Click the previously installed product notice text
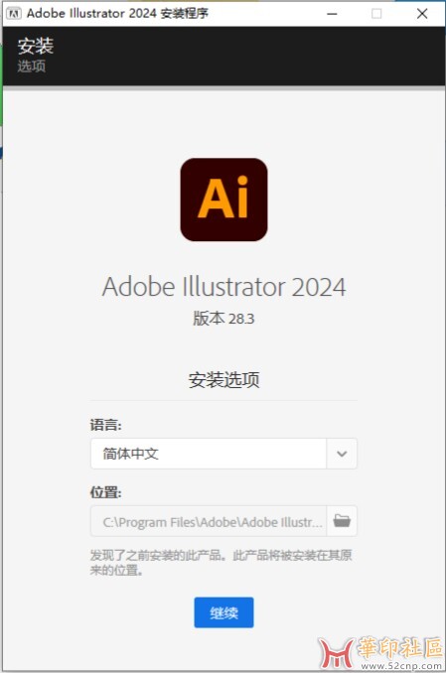Screen dimensions: 446x673 [x=222, y=563]
